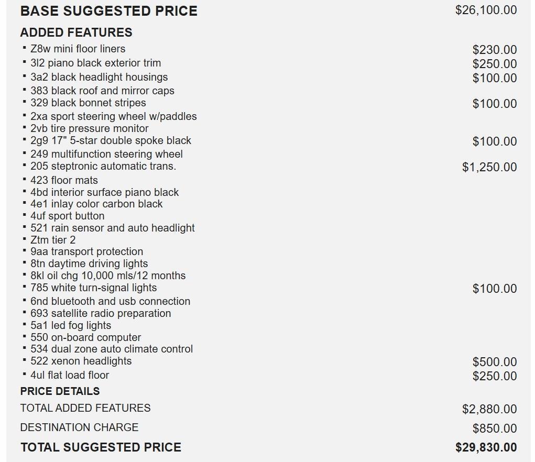This screenshot has width=535, height=462.
Task: Select 329 black bonnet stripes item
Action: pyautogui.click(x=88, y=103)
